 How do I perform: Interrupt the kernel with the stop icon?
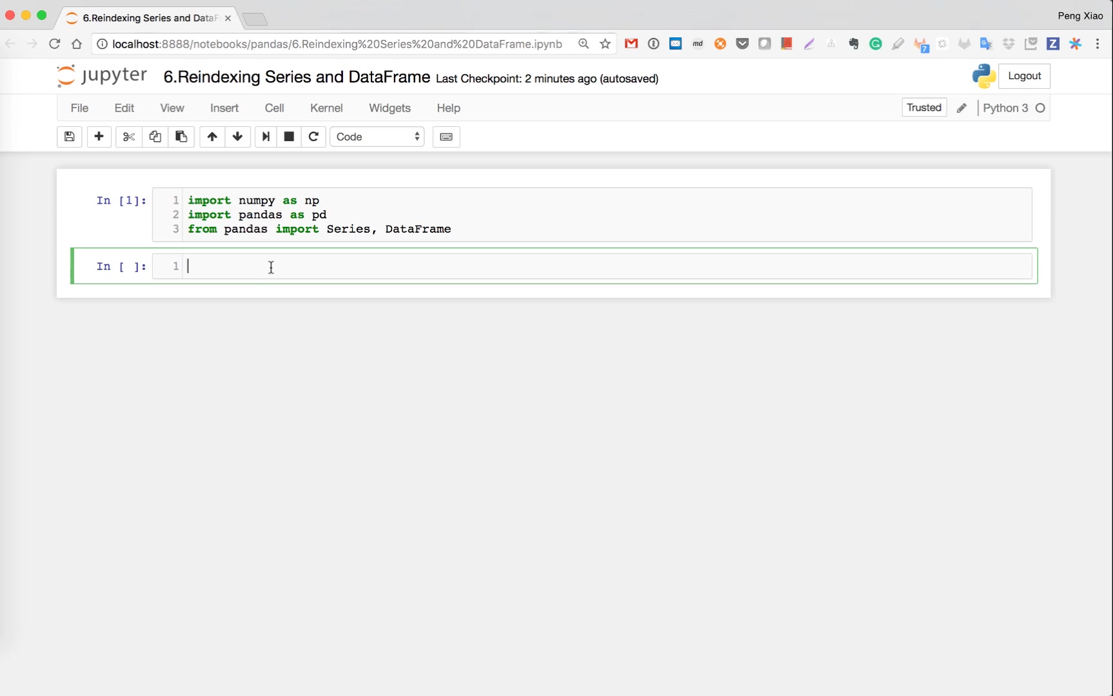click(x=289, y=137)
